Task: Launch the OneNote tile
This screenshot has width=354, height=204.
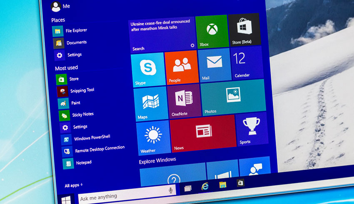Action: [x=184, y=101]
